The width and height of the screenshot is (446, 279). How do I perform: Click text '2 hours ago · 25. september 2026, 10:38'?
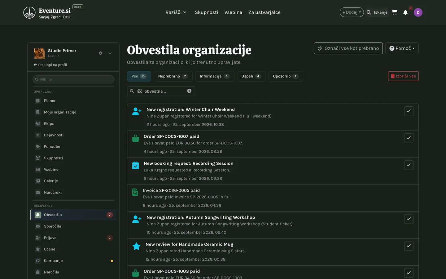(185, 124)
